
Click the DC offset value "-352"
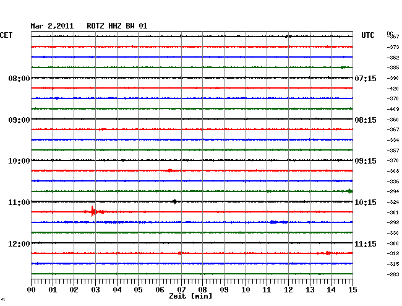(393, 58)
